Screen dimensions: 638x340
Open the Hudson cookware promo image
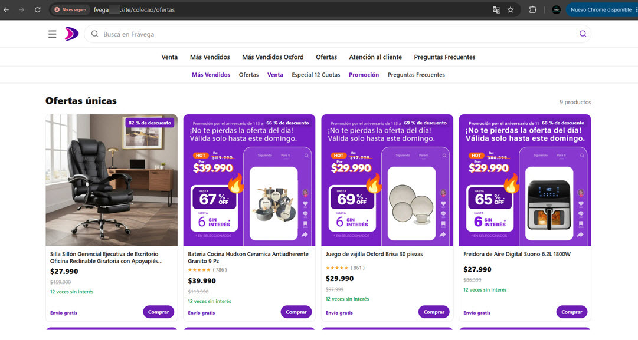(249, 180)
